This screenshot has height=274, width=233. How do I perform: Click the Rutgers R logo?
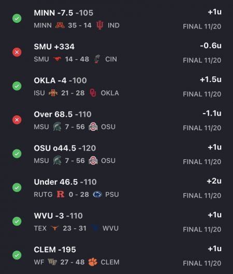[x=61, y=194]
